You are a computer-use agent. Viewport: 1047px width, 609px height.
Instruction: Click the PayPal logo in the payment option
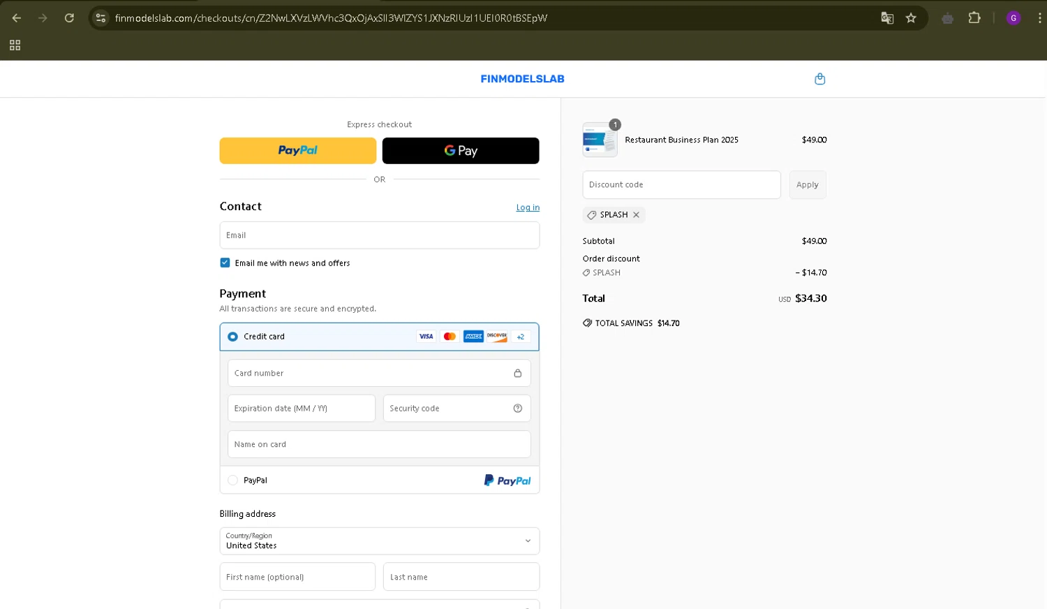(507, 480)
